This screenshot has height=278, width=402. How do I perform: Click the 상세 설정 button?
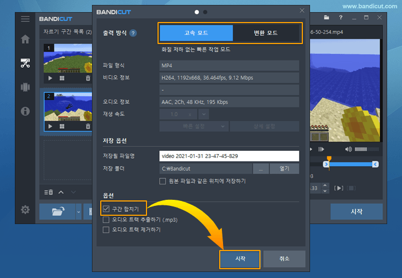pos(264,126)
